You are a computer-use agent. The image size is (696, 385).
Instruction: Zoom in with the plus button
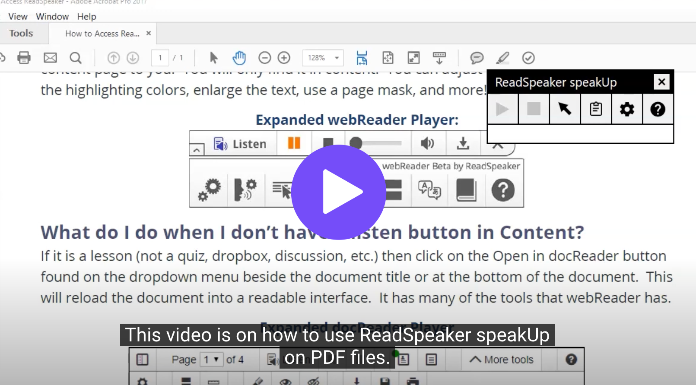[284, 57]
